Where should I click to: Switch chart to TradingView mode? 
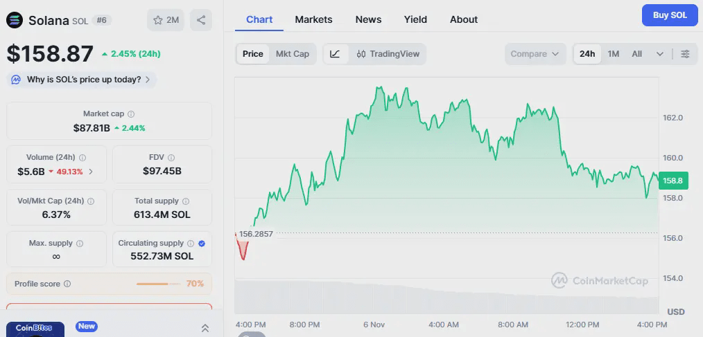click(x=388, y=54)
